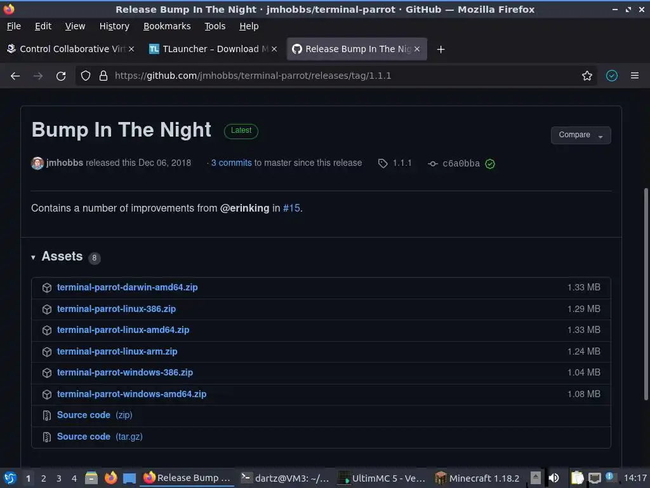Image resolution: width=650 pixels, height=488 pixels.
Task: Click package icon of linux-386 zip
Action: [x=47, y=309]
